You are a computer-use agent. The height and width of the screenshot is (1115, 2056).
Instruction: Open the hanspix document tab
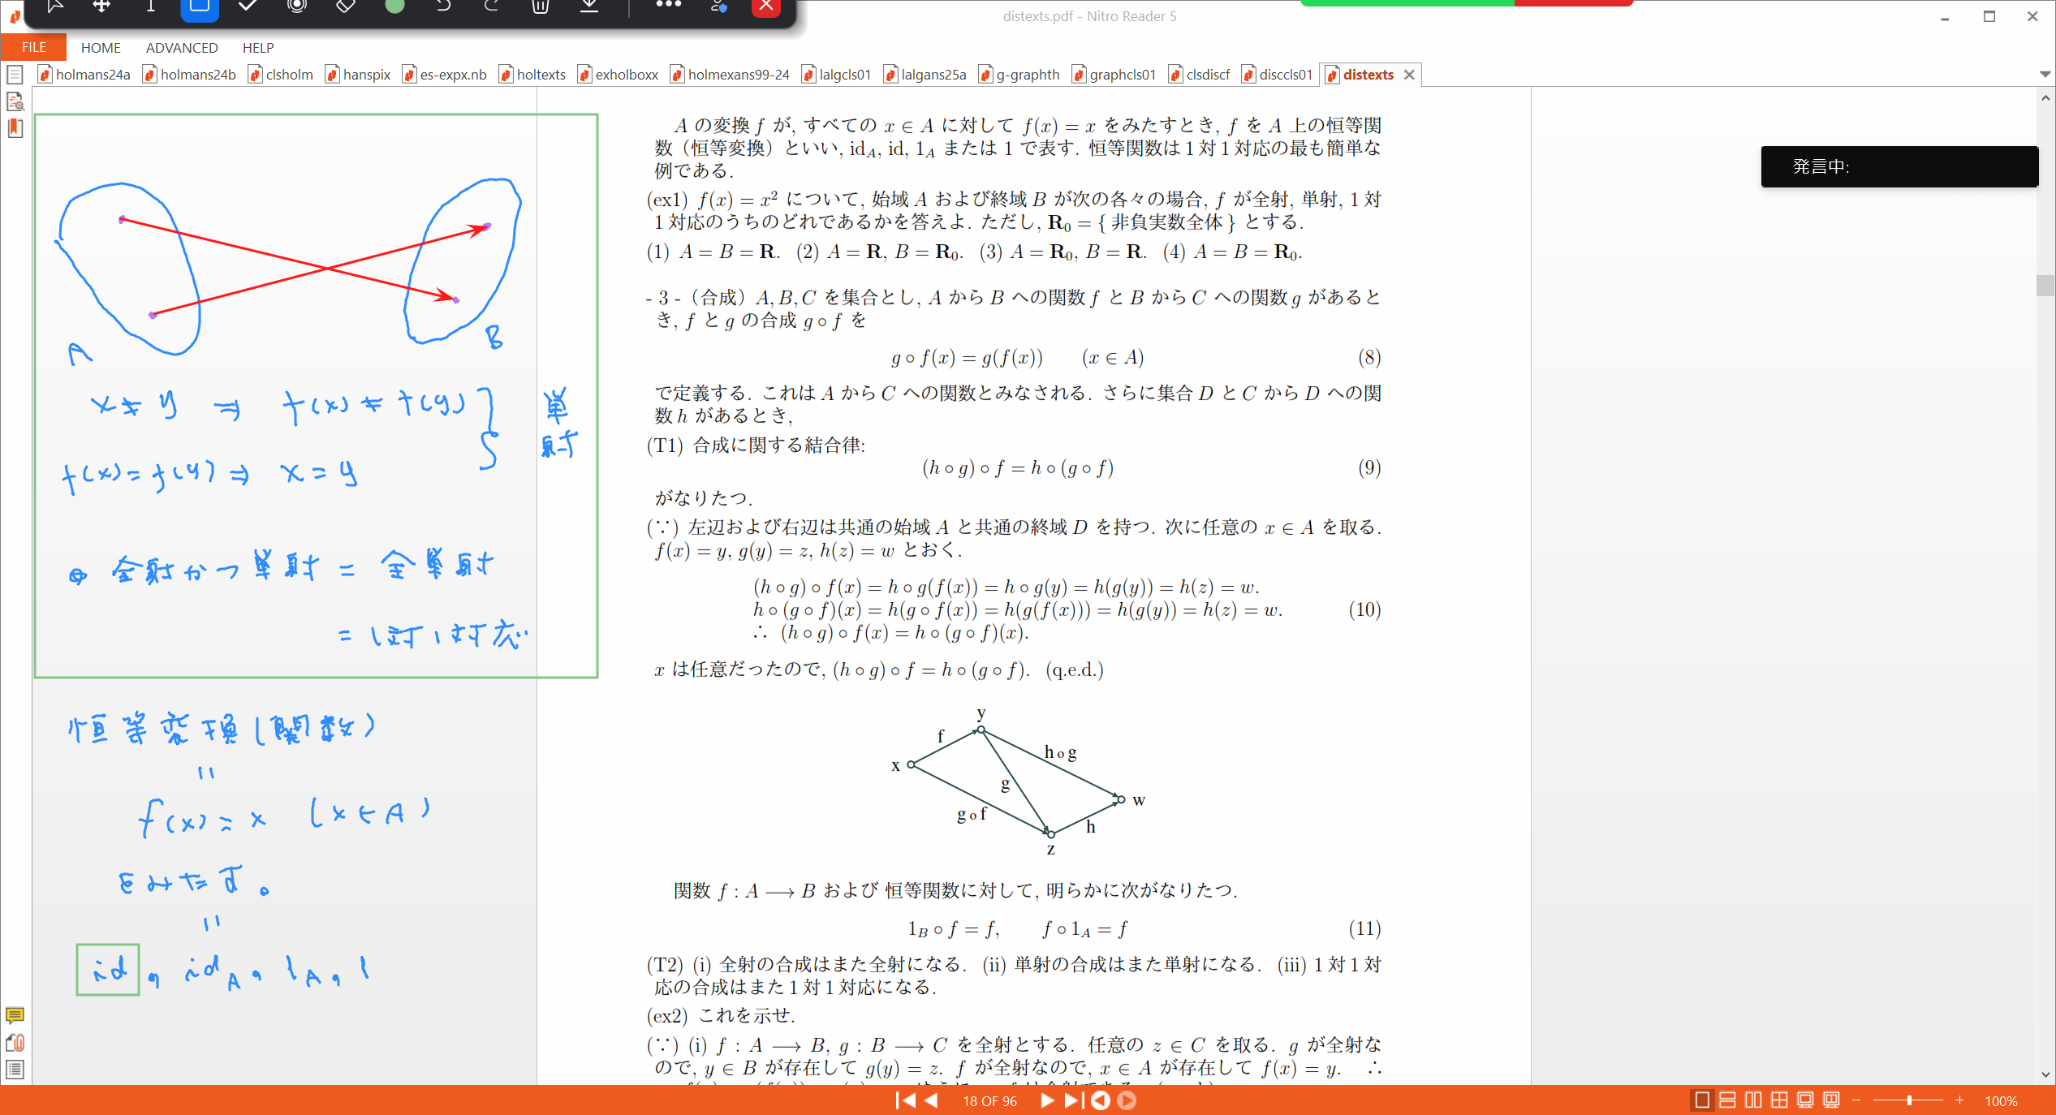pos(358,75)
